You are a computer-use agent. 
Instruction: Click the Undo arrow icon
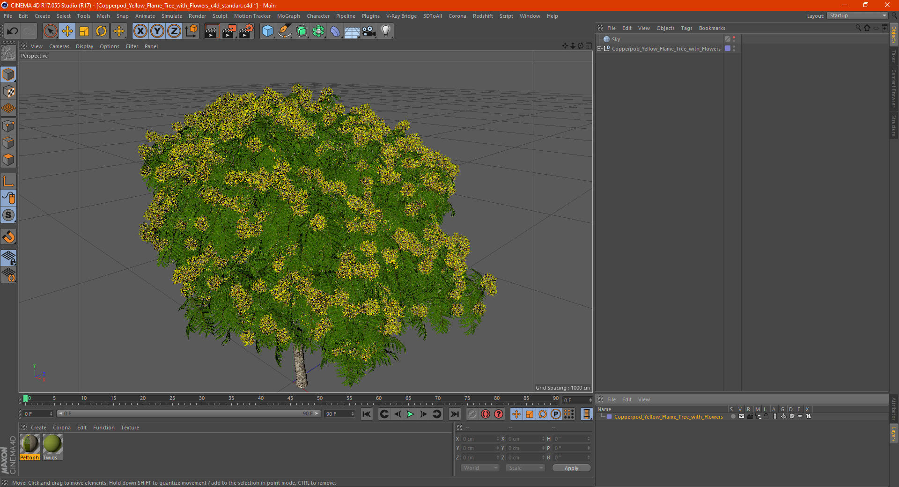pos(13,31)
